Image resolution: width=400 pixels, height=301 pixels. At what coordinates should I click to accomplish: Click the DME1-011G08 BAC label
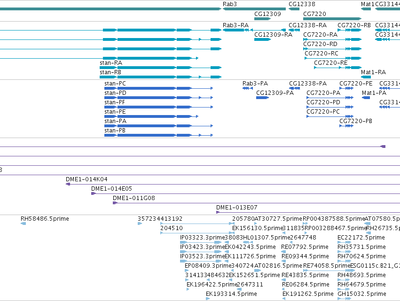pos(133,198)
